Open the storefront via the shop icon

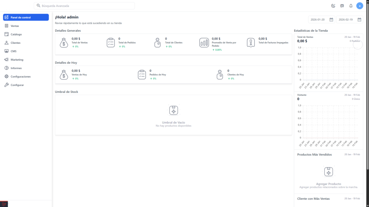click(342, 6)
